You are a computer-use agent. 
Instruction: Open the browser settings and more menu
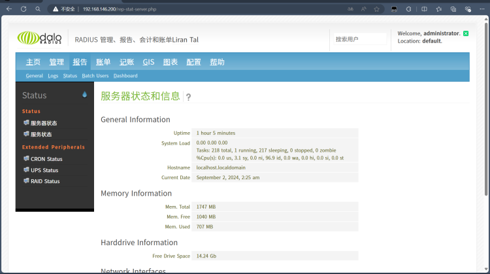click(482, 9)
